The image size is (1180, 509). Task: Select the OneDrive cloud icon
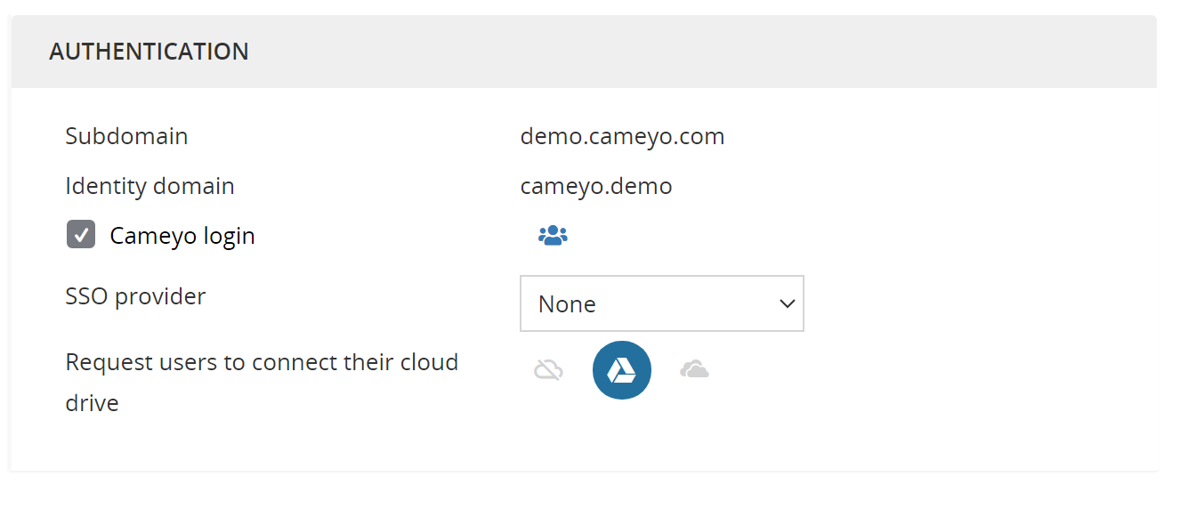(694, 368)
